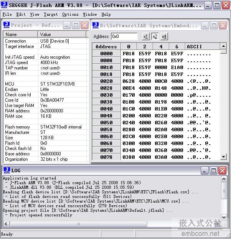Maximize the Project window

76,25
